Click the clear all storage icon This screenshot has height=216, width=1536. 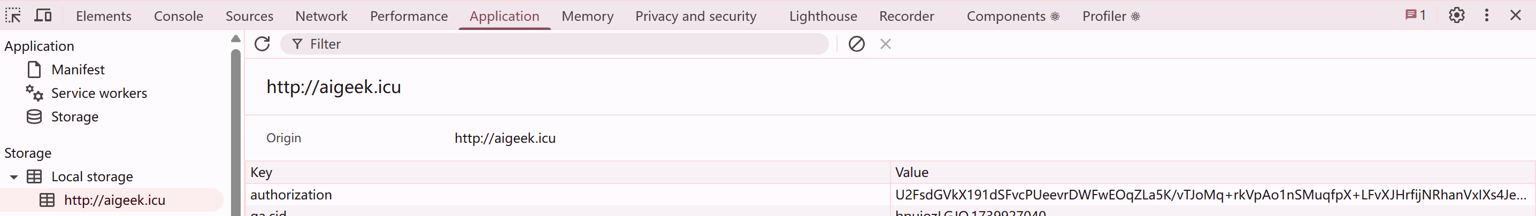pos(856,44)
